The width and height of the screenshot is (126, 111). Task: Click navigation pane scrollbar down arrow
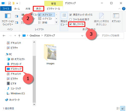(x=34, y=104)
